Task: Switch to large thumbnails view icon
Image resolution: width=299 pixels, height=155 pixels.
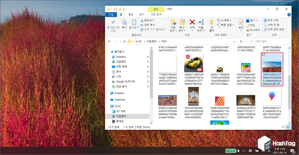Action: [288, 127]
